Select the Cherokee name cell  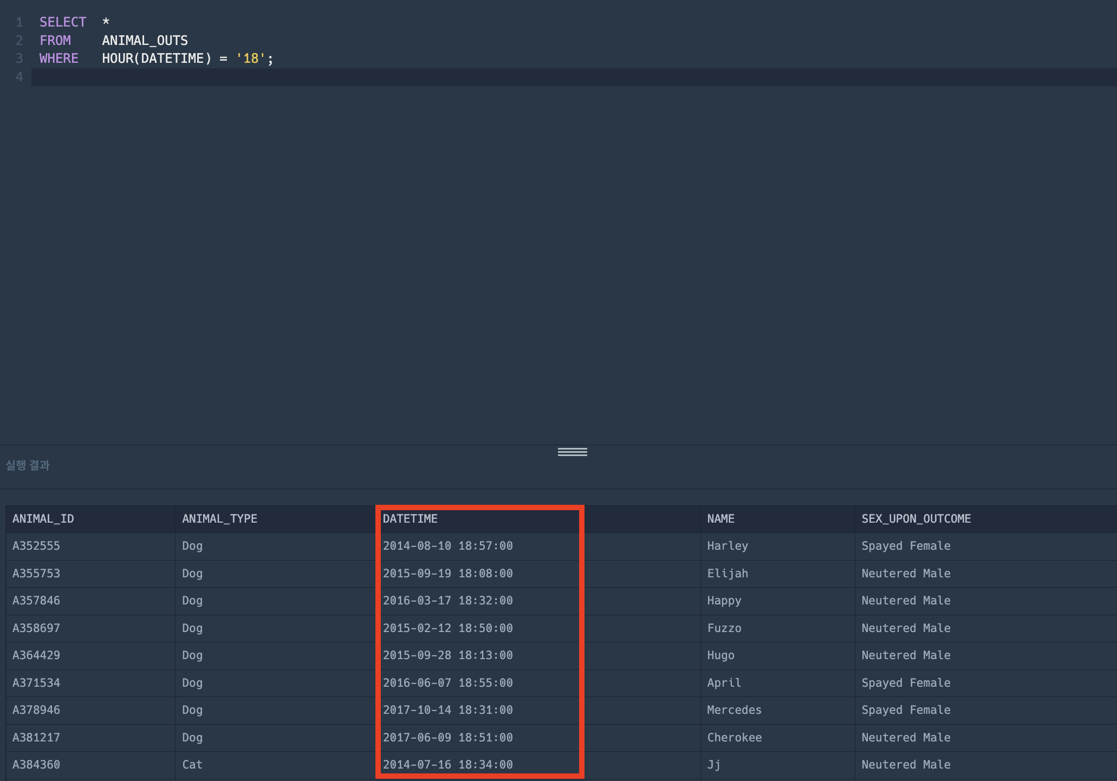[734, 738]
